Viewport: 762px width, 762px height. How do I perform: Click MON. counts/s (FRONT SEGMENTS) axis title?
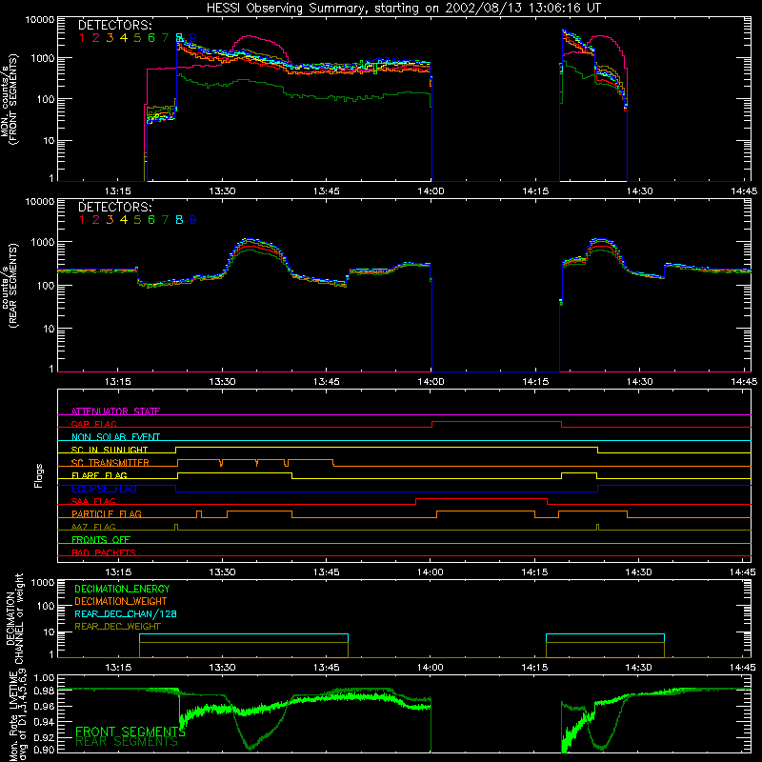(x=9, y=99)
